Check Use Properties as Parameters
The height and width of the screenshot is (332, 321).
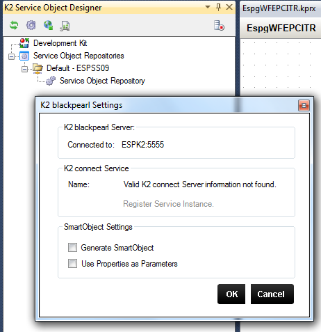(x=72, y=263)
